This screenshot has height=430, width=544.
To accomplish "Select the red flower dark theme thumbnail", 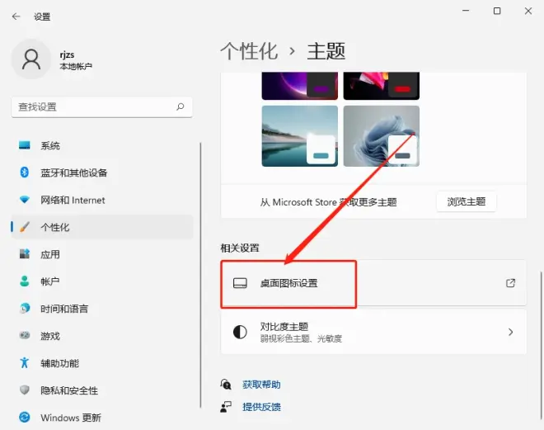I will [x=382, y=86].
